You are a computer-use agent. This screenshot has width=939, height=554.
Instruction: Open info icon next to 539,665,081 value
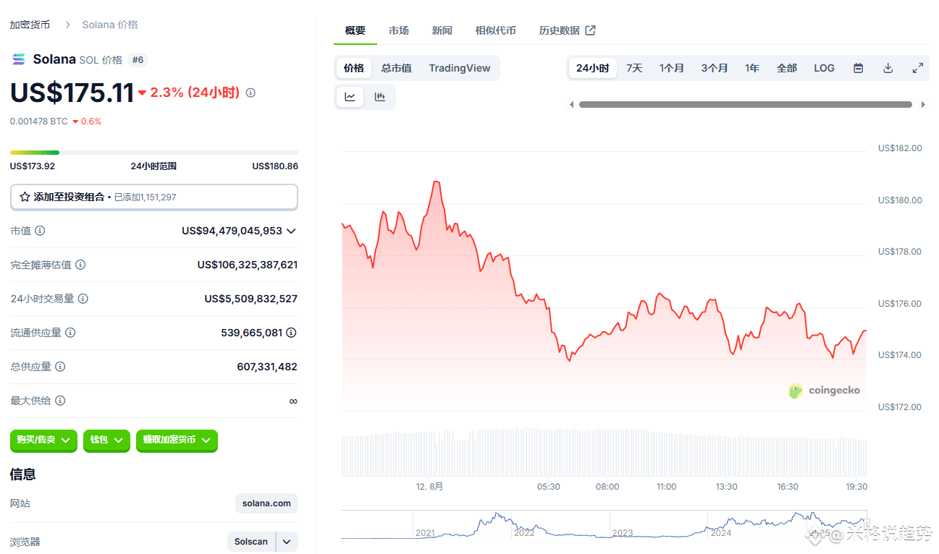click(291, 333)
